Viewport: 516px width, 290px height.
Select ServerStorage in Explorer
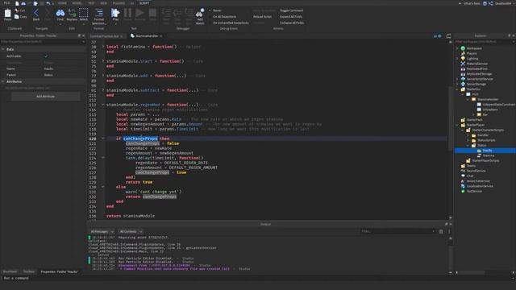476,84
